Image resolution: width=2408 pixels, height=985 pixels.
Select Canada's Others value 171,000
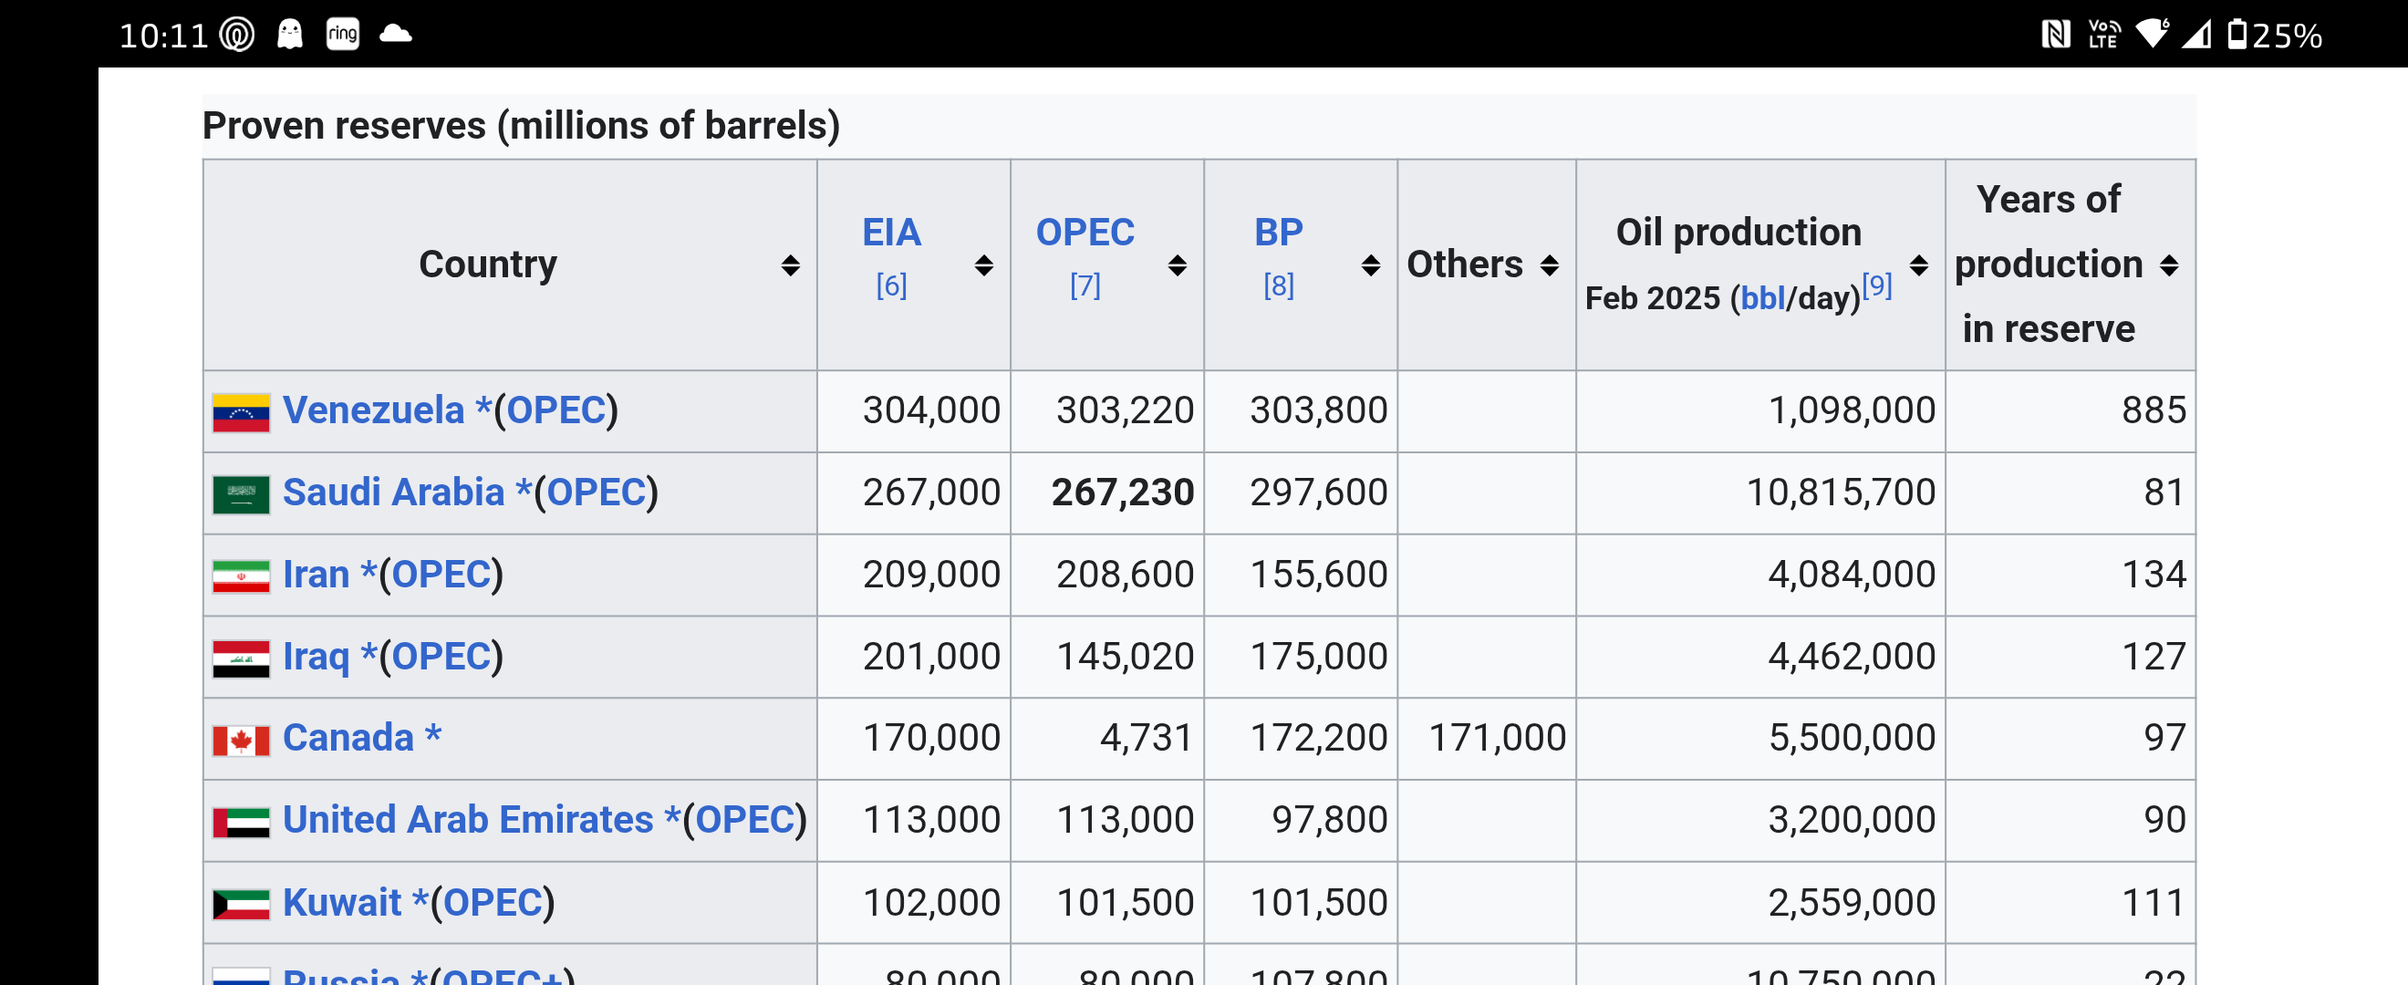coord(1497,738)
